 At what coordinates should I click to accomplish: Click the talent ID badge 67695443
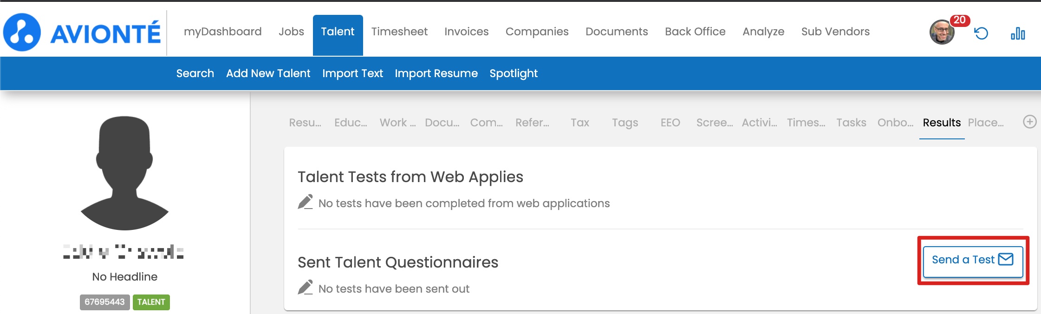point(104,302)
